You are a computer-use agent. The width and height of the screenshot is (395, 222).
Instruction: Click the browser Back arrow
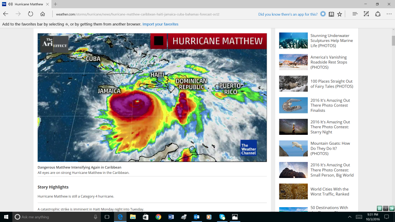(6, 14)
